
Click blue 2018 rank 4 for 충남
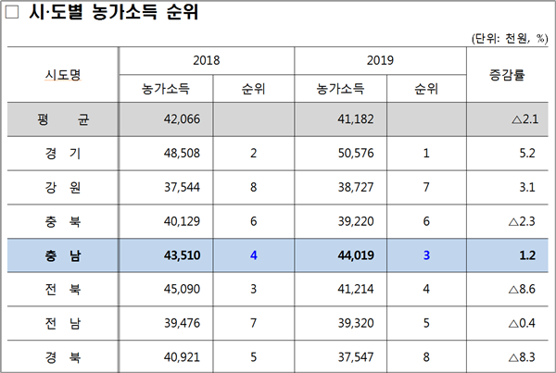[254, 255]
